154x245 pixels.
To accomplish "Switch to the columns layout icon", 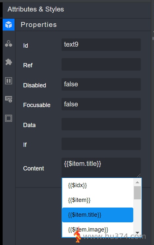I will (x=9, y=81).
